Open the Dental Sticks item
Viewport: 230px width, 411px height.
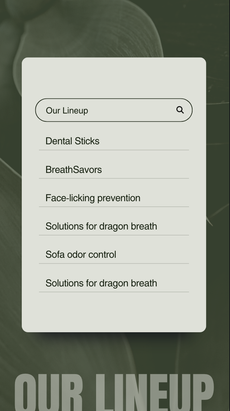[x=72, y=141]
